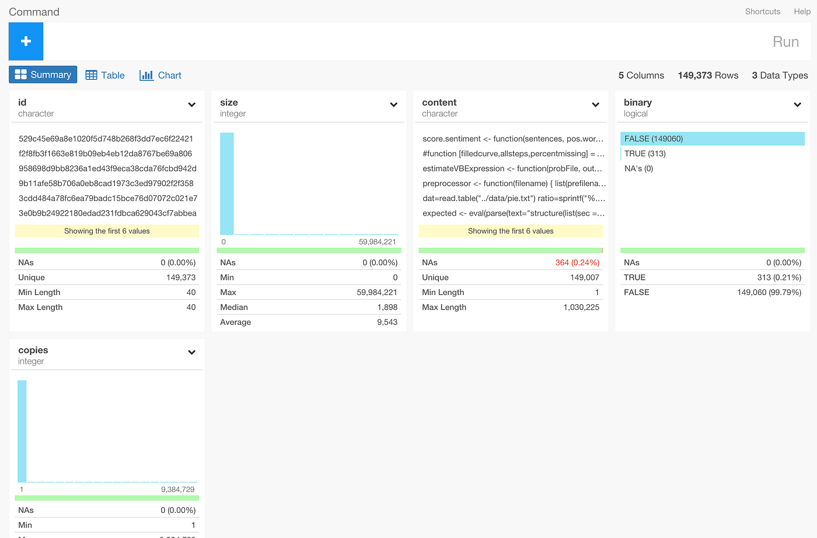Click the Table view icon
This screenshot has height=538, width=817.
pos(92,75)
